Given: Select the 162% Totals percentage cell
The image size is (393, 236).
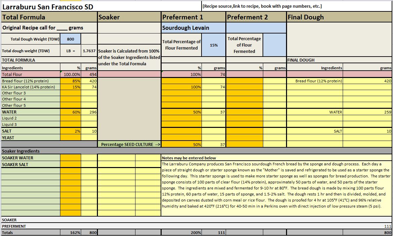Looking at the screenshot, I should (x=71, y=233).
